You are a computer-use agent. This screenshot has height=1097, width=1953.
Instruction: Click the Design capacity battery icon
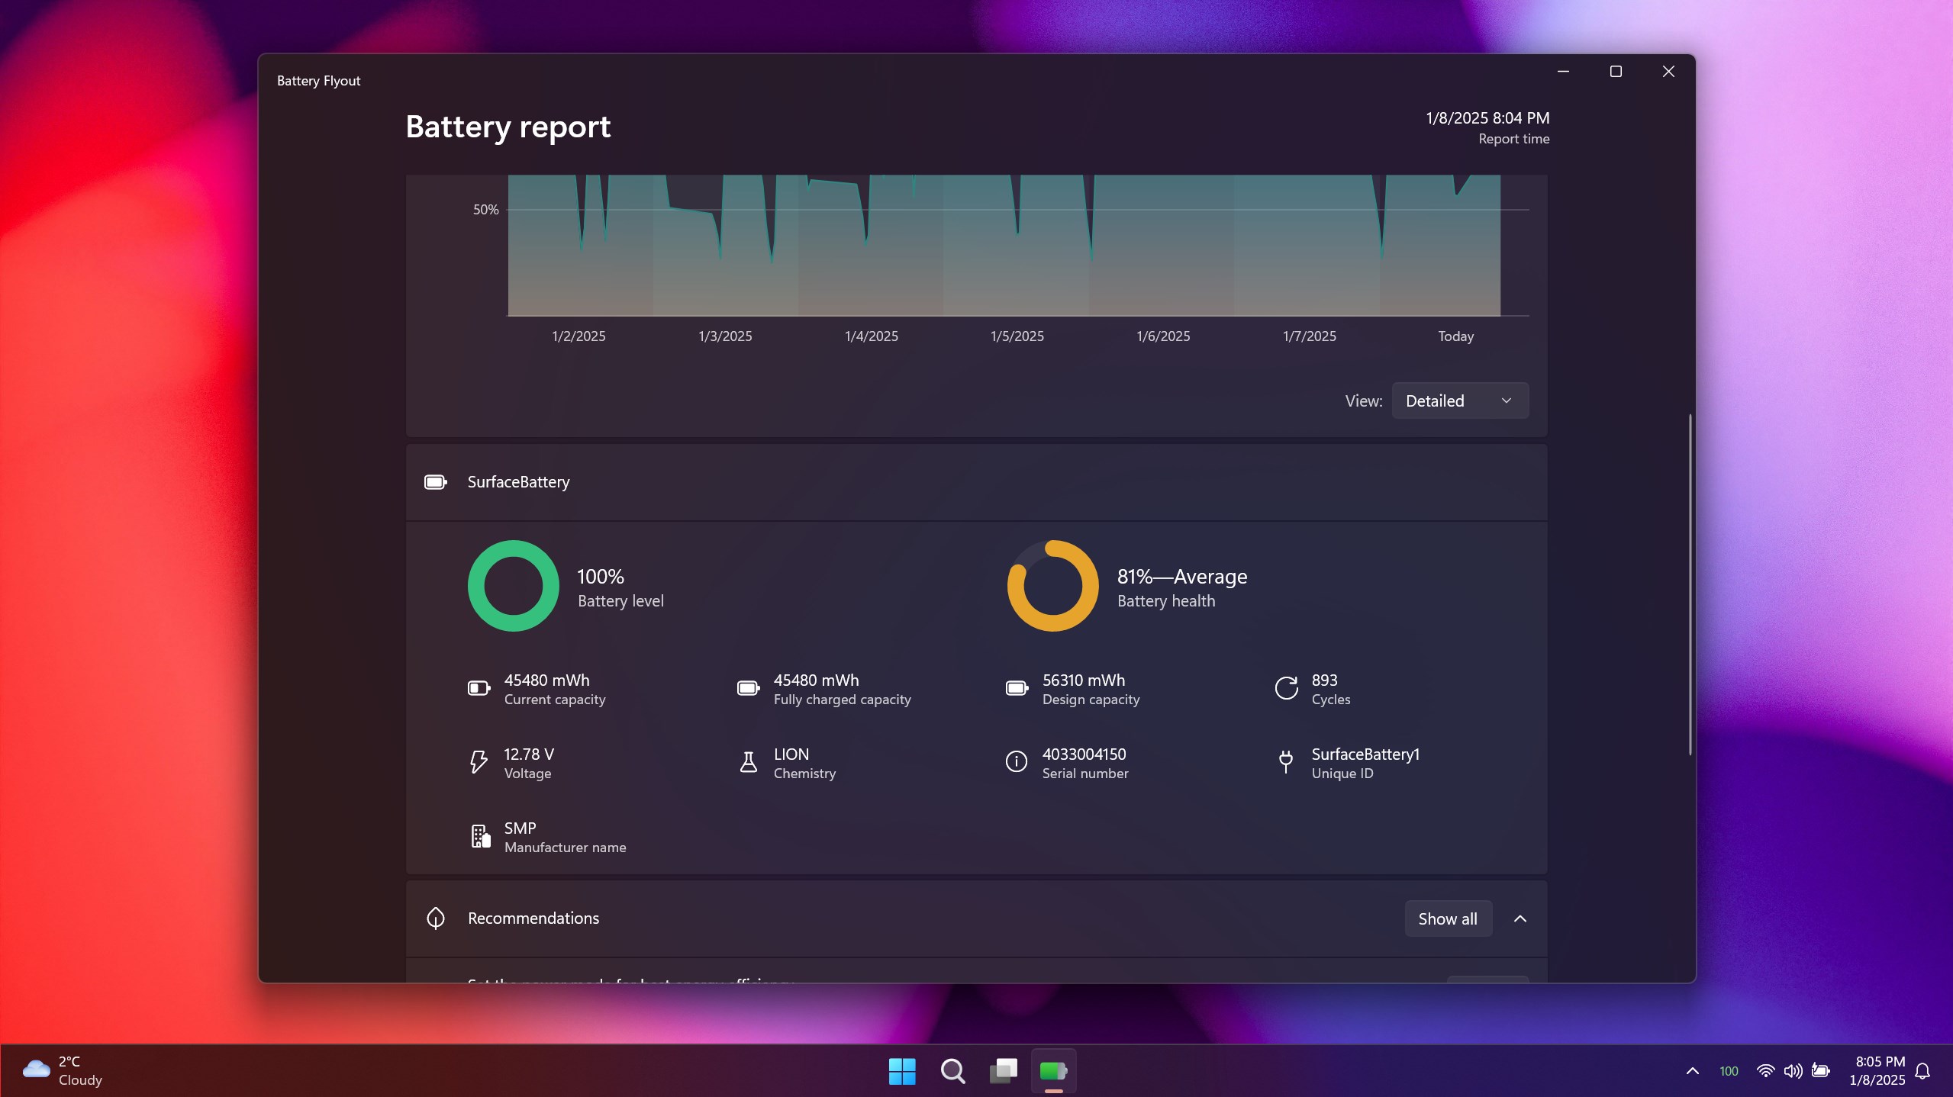tap(1017, 688)
